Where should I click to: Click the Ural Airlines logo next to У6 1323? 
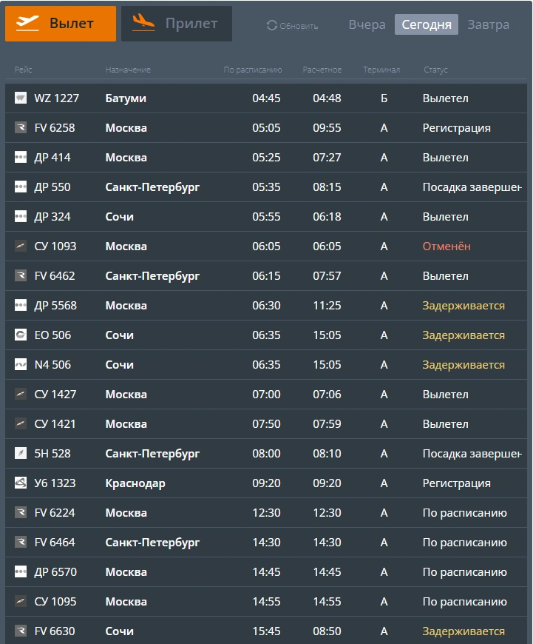click(x=21, y=483)
